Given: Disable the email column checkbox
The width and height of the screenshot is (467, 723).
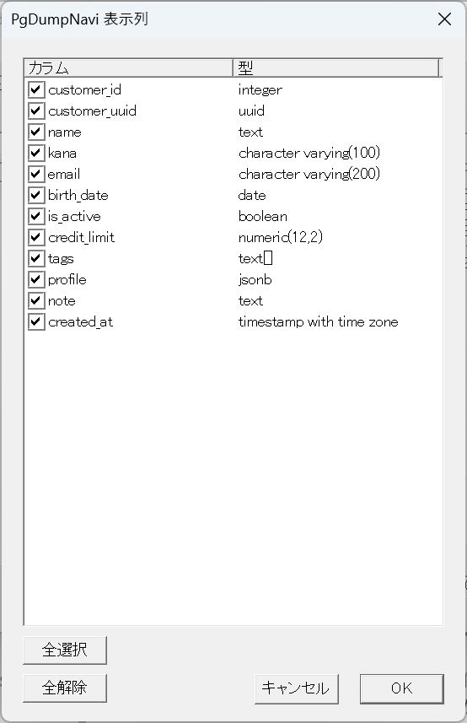Looking at the screenshot, I should (x=36, y=174).
